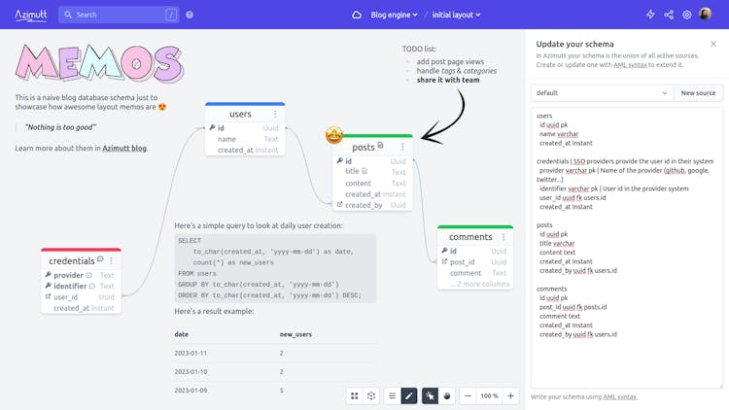This screenshot has height=410, width=729.
Task: Select the comment column in comments table
Action: pyautogui.click(x=475, y=273)
